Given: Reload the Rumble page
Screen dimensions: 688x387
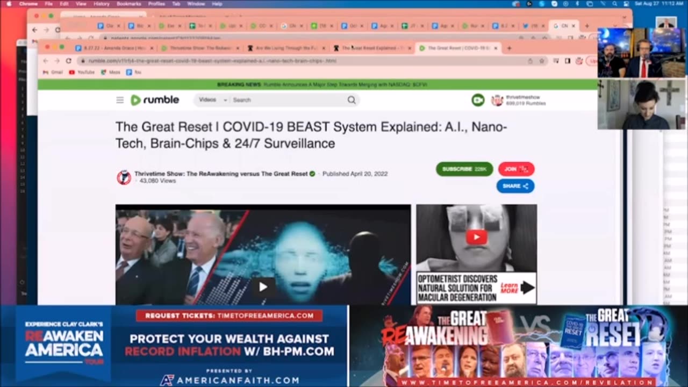Looking at the screenshot, I should coord(69,61).
